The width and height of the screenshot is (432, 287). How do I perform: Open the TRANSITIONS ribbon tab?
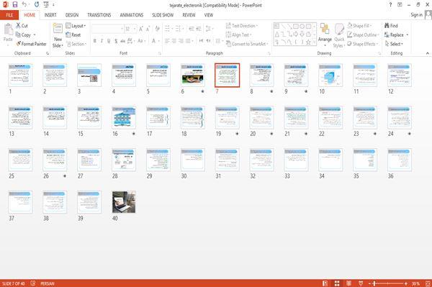click(99, 15)
